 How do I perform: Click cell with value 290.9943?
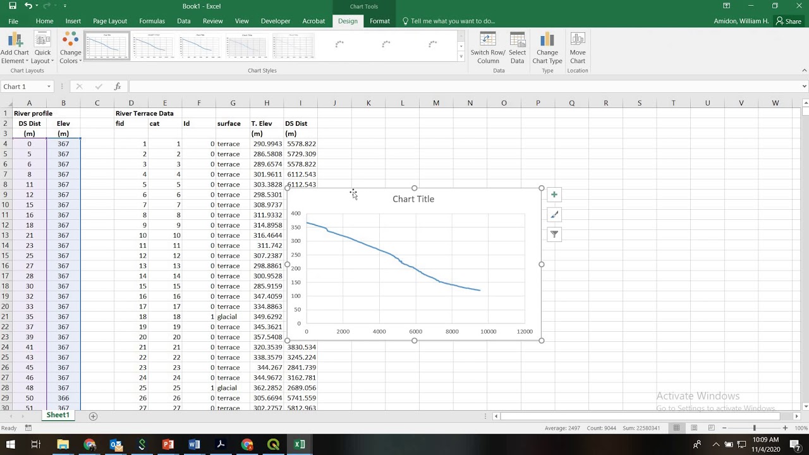point(267,144)
